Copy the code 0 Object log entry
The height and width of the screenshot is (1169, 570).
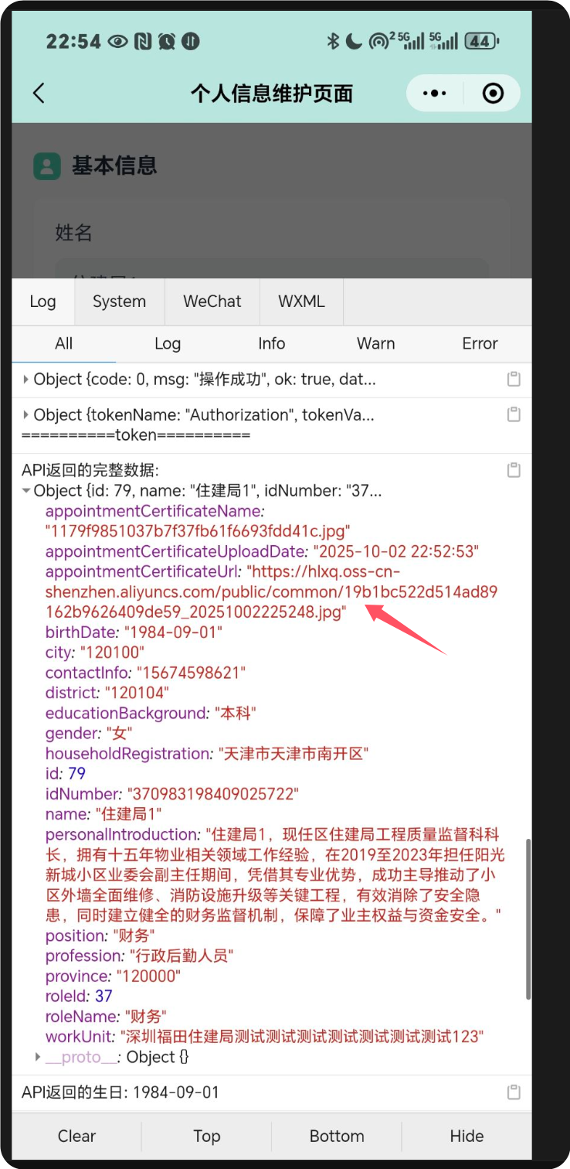[x=514, y=380]
